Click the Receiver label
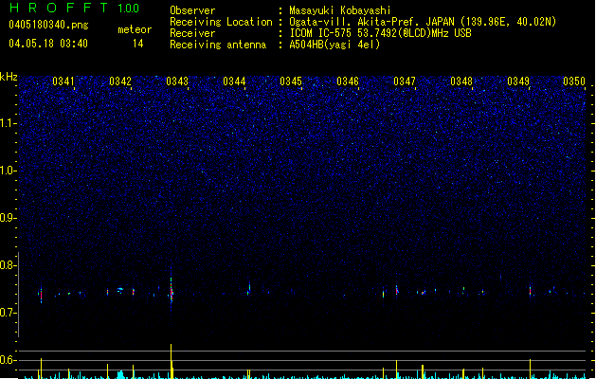This screenshot has height=379, width=596. (192, 33)
